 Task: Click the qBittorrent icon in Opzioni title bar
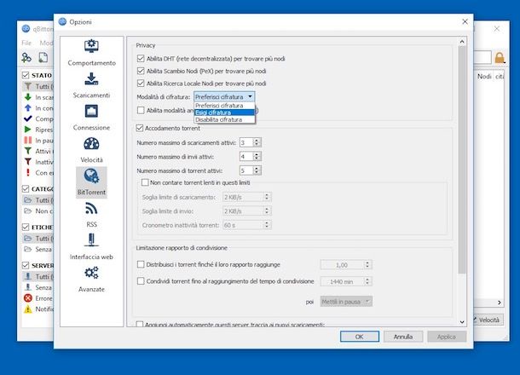pyautogui.click(x=62, y=22)
